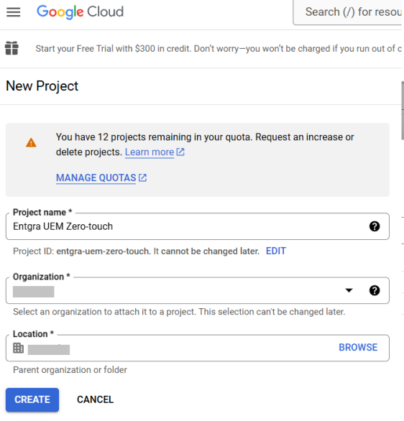Screen dimensions: 404x421
Task: Click the free trial gift icon
Action: [x=12, y=48]
